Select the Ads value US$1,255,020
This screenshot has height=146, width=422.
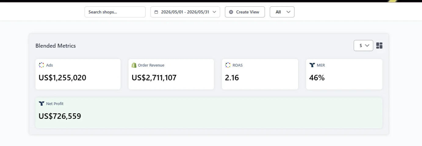point(62,78)
